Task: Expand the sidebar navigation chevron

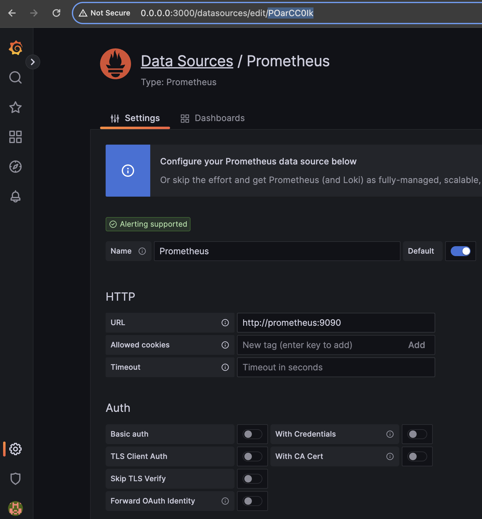Action: click(33, 62)
